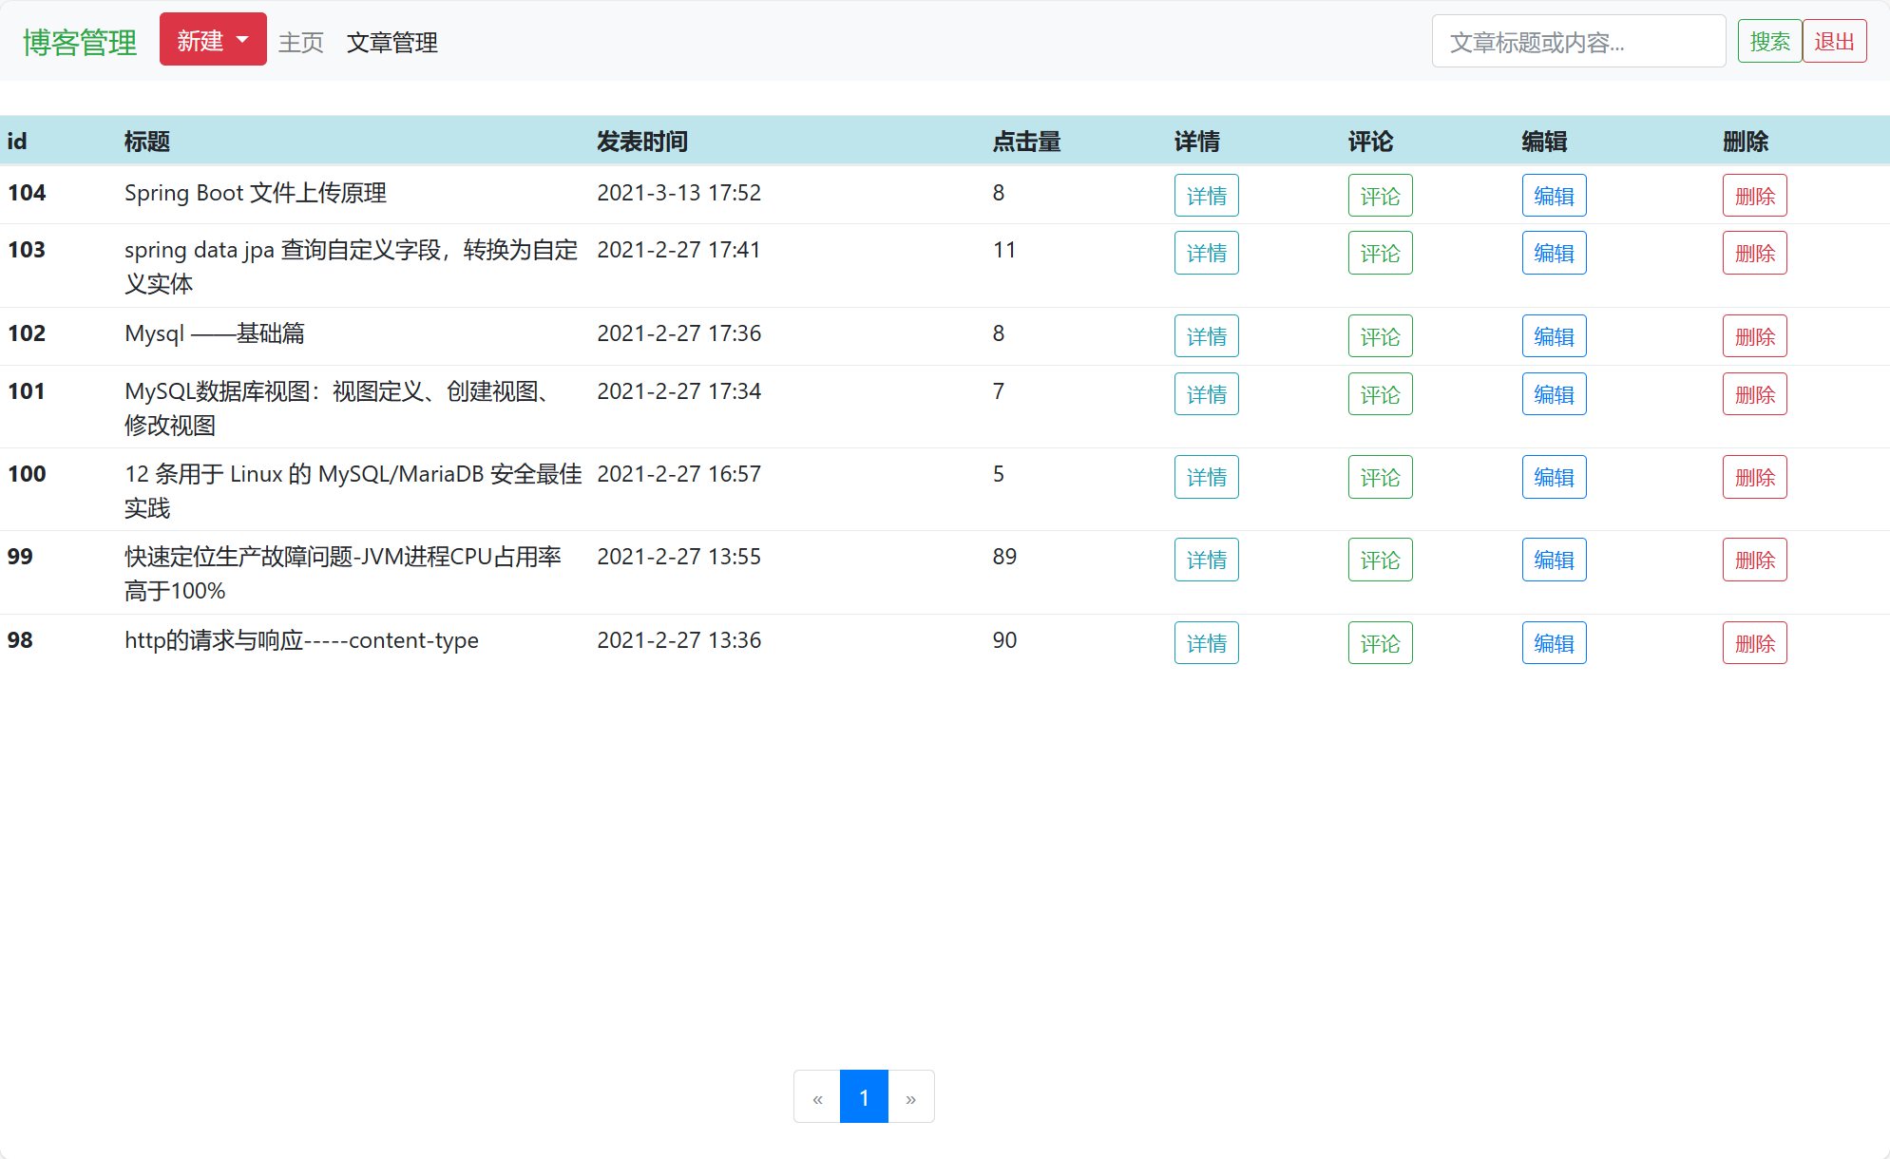1890x1159 pixels.
Task: Click the pagination next arrow »
Action: (x=910, y=1096)
